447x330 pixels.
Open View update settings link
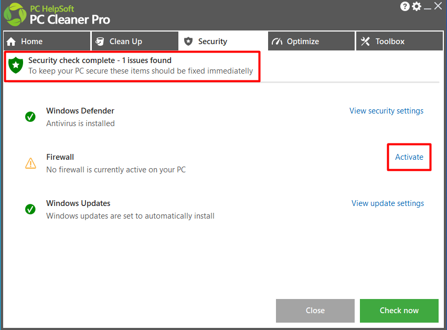coord(387,203)
